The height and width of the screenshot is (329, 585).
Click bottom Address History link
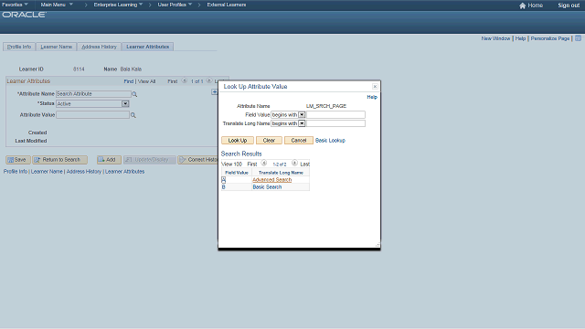84,172
